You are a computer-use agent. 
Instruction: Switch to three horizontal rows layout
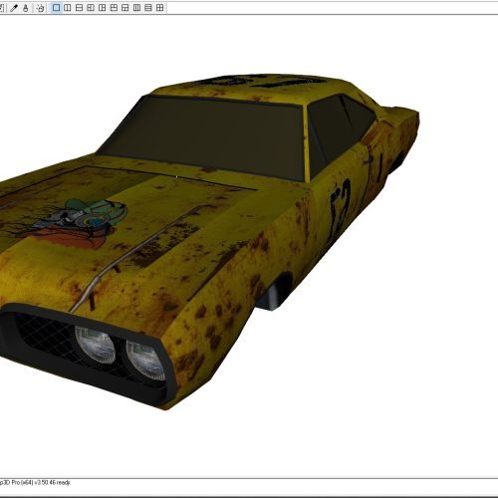tap(148, 8)
